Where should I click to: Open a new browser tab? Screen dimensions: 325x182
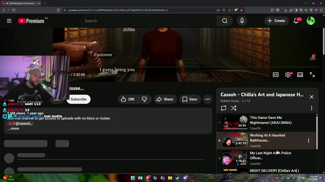click(45, 3)
